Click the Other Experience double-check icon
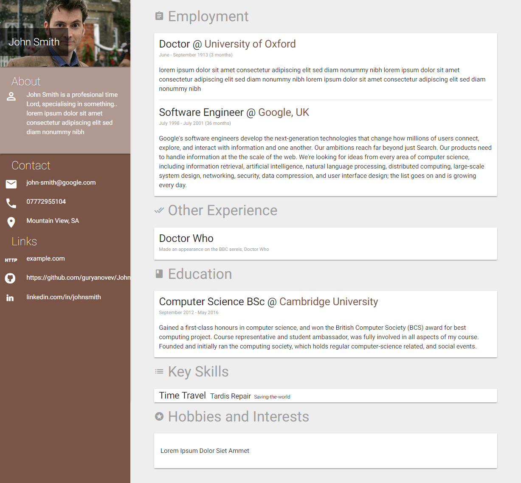This screenshot has height=483, width=521. [x=159, y=210]
